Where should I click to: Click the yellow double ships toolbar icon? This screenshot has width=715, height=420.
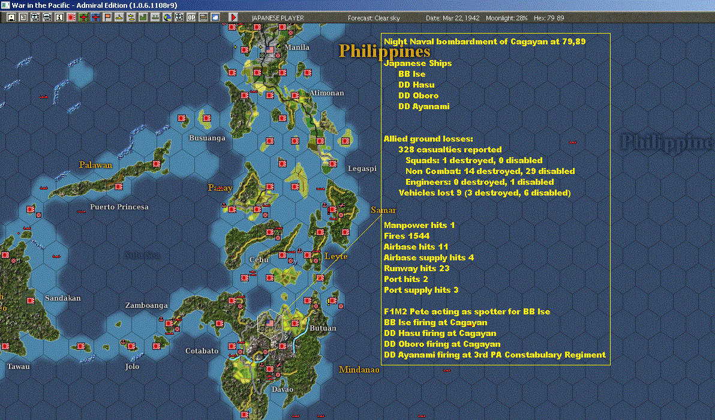click(x=131, y=17)
